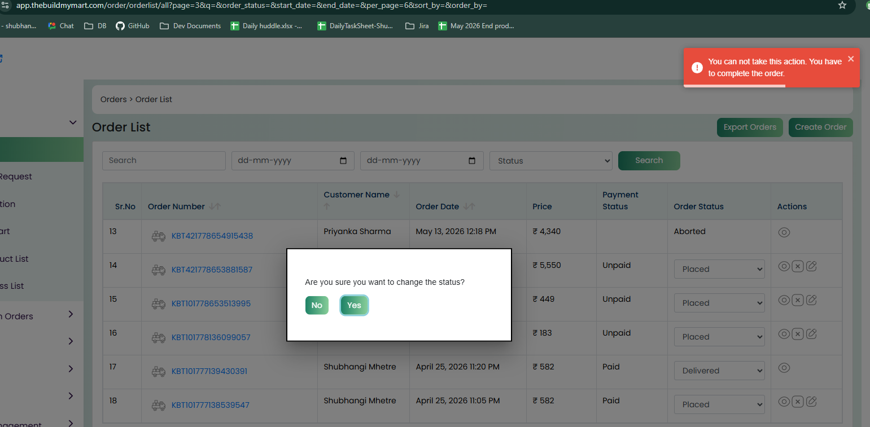Open order 16 status dropdown showing Placed
870x427 pixels.
point(719,337)
